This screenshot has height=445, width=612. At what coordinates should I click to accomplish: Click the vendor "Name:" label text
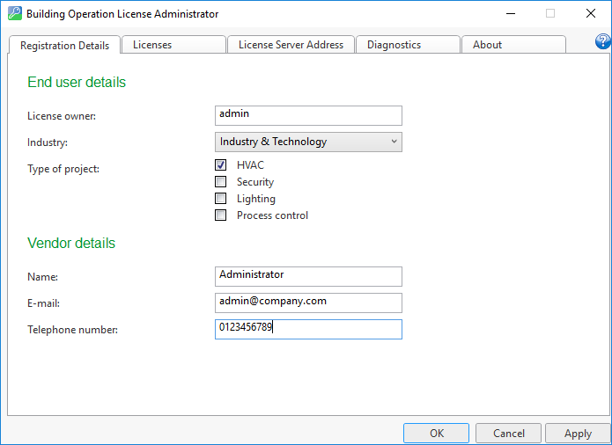tap(42, 277)
